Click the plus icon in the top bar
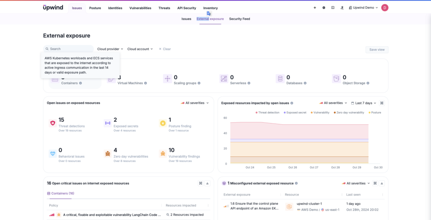Screen dimensions: 431x220 point(315,8)
